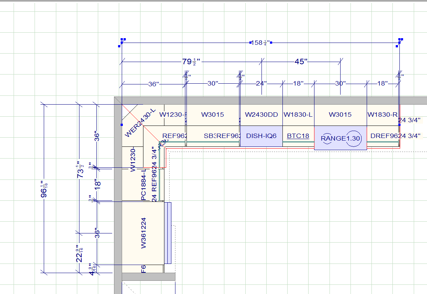427x294 pixels.
Task: Select the W1830-L wall cabinet
Action: [x=298, y=115]
